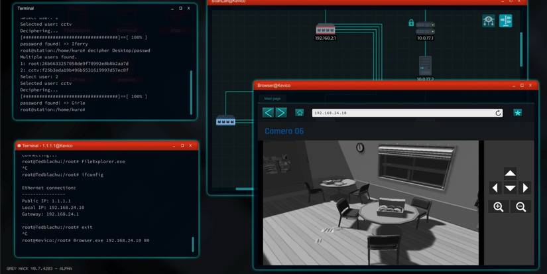
Task: Bookmark the page with the star icon
Action: point(518,113)
